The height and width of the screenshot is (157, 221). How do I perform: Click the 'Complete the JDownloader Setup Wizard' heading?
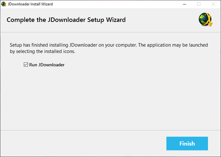pyautogui.click(x=66, y=20)
